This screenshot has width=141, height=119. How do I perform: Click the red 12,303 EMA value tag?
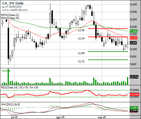(133, 38)
